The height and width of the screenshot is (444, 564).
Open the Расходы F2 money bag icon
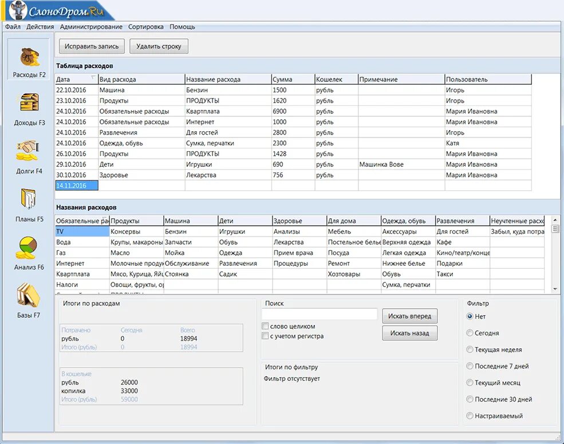click(x=30, y=57)
